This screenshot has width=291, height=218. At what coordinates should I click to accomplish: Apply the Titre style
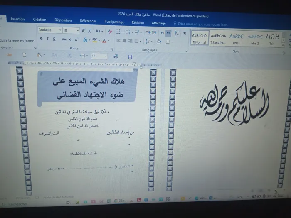(272, 40)
